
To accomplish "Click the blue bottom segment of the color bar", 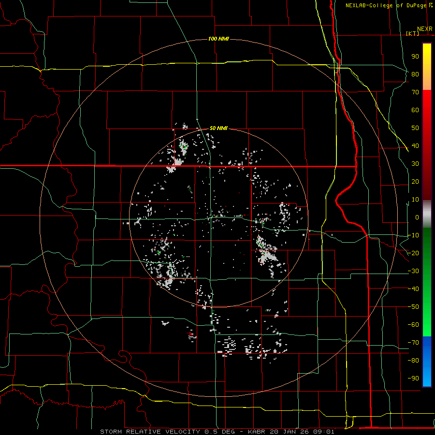I will point(427,362).
